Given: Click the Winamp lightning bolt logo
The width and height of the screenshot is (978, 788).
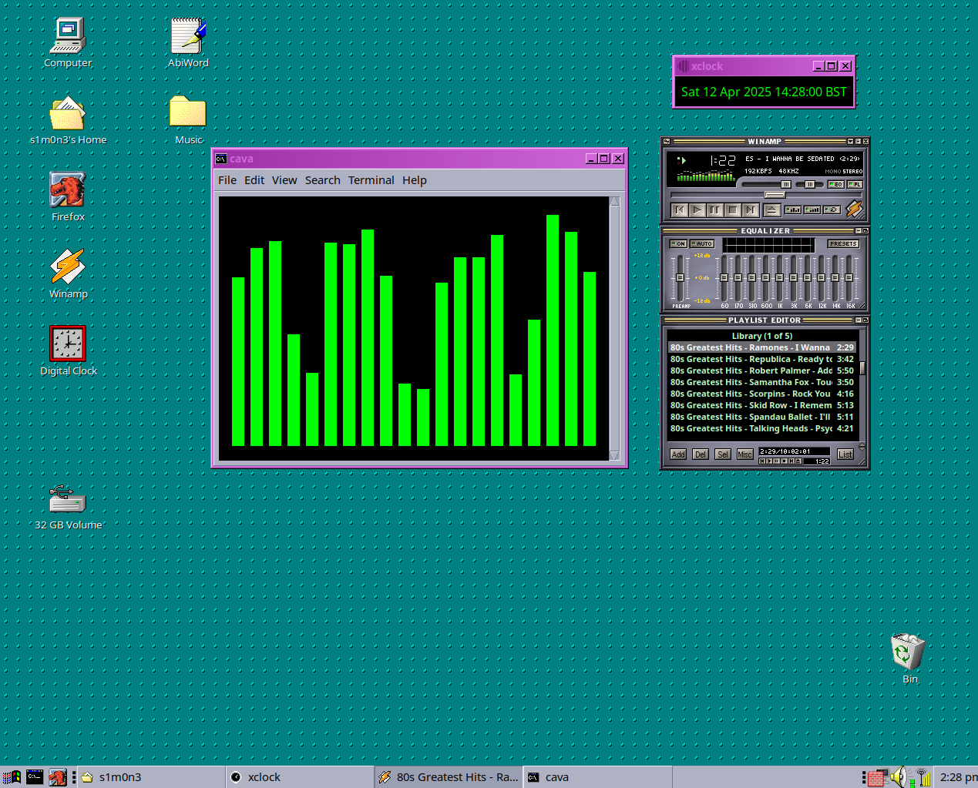Looking at the screenshot, I should 854,209.
